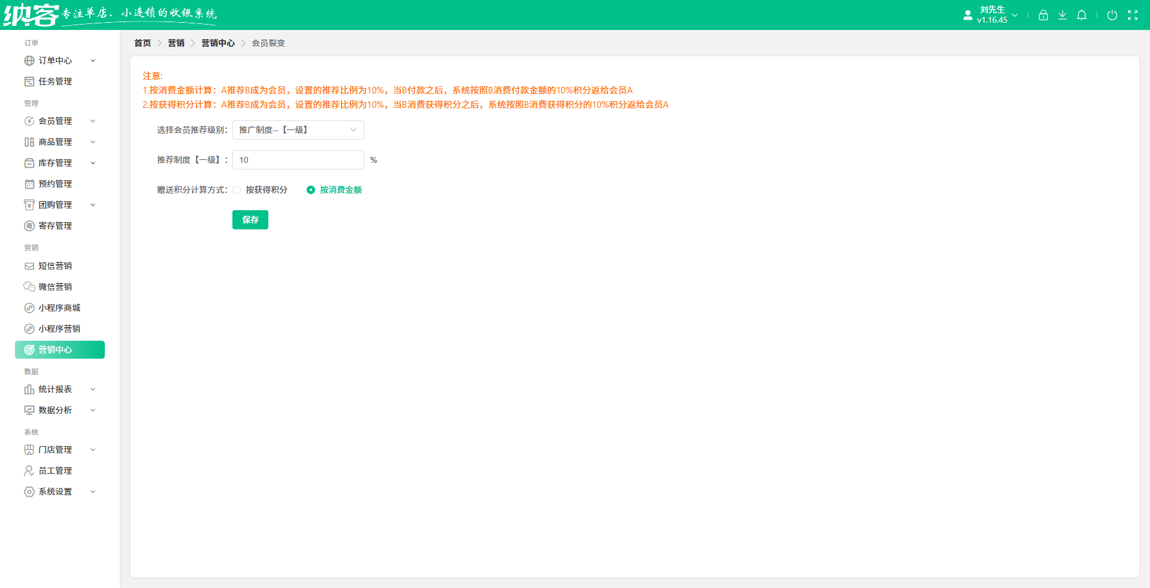Open 小程序商城 menu item label
This screenshot has height=588, width=1150.
(x=59, y=308)
